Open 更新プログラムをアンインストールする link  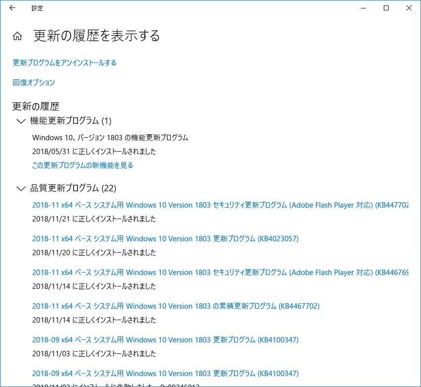coord(65,63)
